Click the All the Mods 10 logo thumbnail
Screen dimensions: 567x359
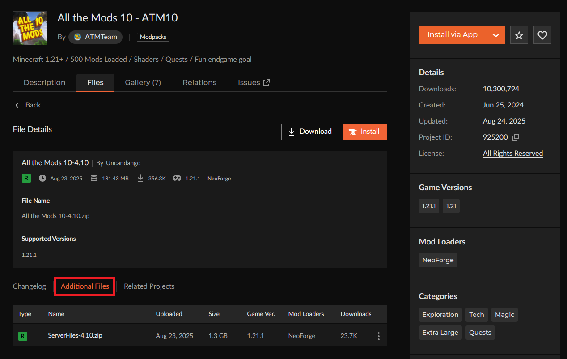30,28
